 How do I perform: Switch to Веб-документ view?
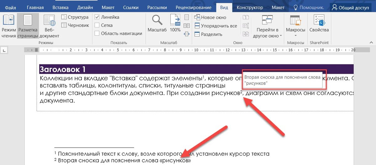pos(50,26)
